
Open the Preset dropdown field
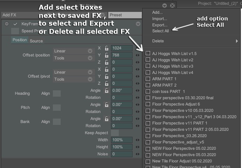pos(125,15)
